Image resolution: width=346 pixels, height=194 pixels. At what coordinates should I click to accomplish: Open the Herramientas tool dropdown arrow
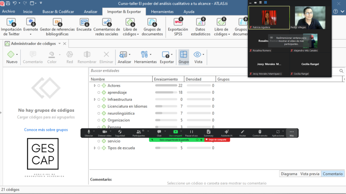coord(150,55)
